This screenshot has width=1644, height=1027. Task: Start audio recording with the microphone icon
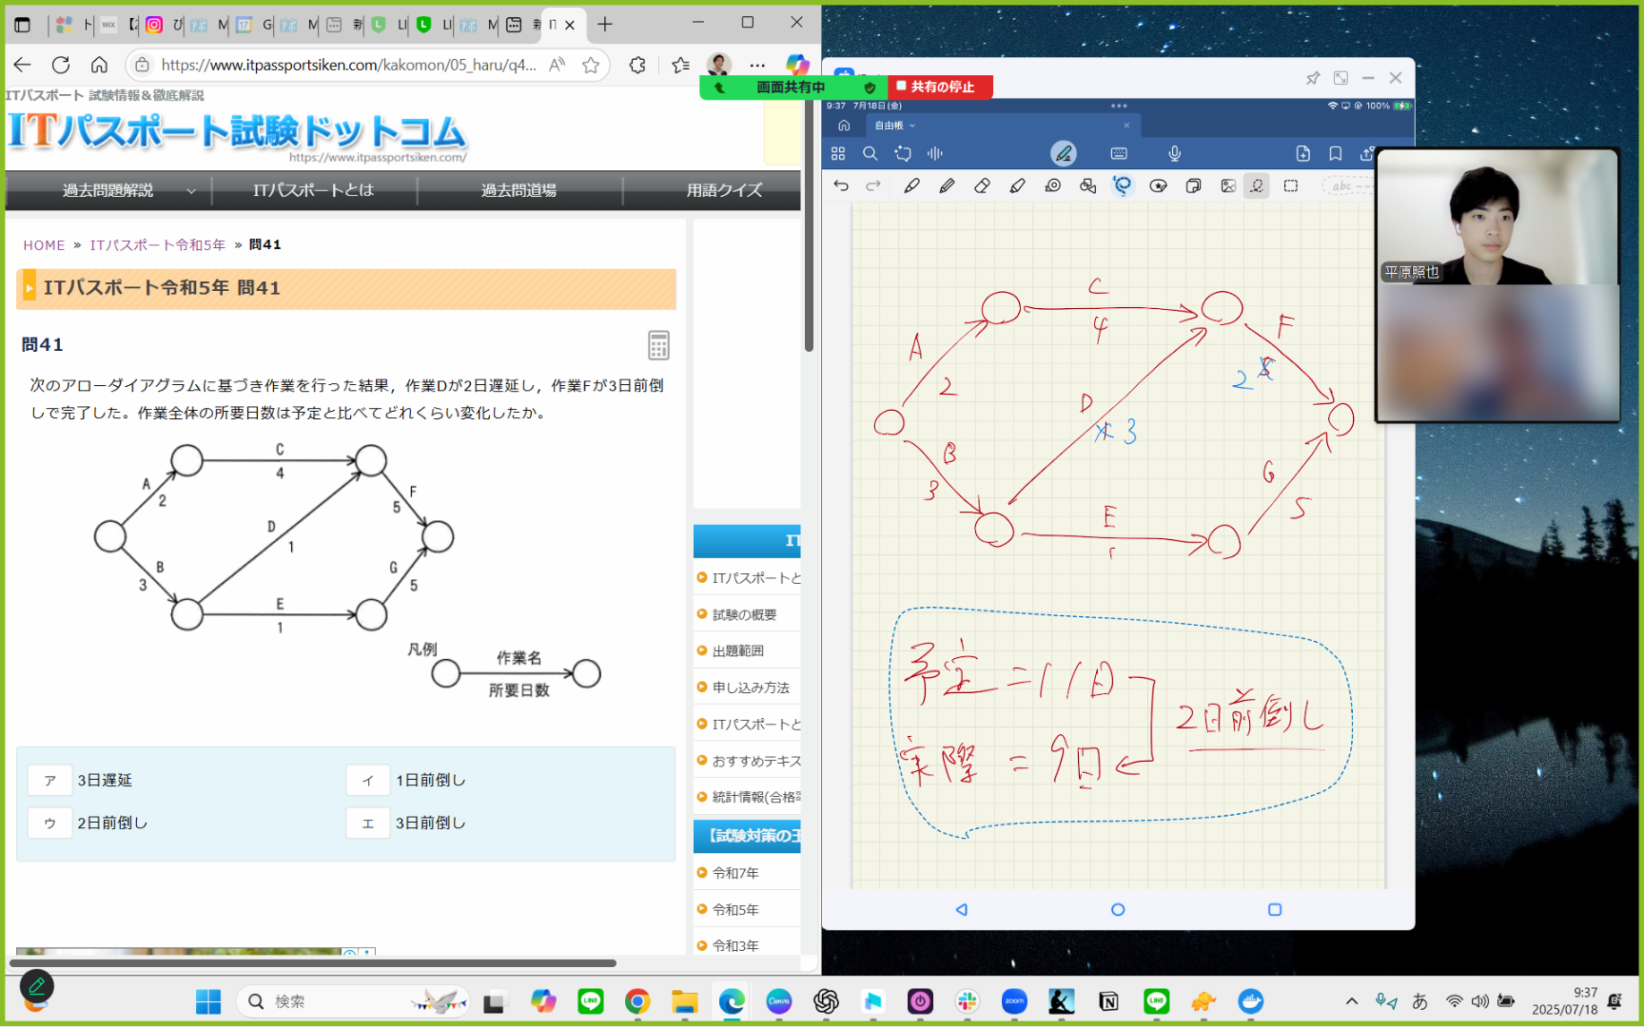(1175, 153)
